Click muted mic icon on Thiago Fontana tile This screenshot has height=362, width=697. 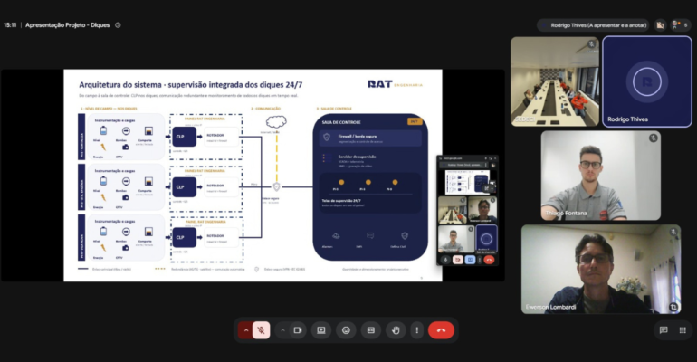[x=653, y=138]
